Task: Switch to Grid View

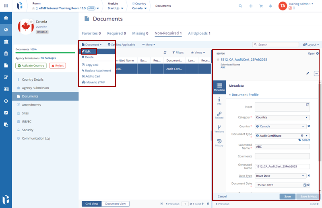Action: (x=91, y=204)
